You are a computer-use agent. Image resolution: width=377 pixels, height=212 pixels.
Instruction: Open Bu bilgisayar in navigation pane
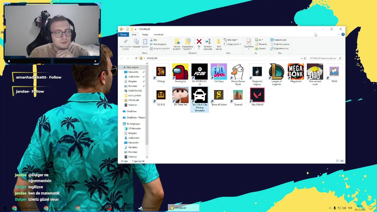(131, 124)
